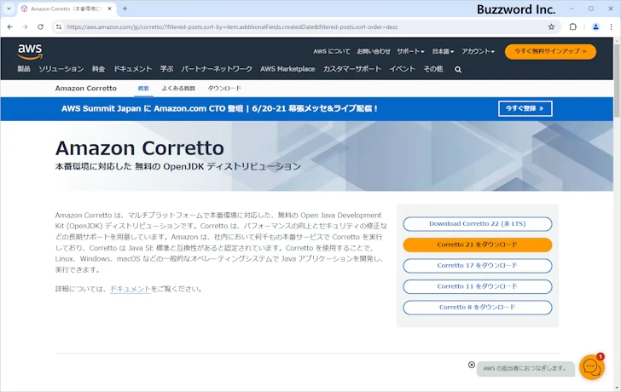Click 今すぐ無料サインアップ button

[550, 51]
